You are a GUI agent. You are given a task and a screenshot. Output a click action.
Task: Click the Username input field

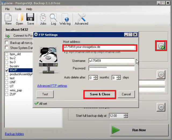(x=112, y=61)
